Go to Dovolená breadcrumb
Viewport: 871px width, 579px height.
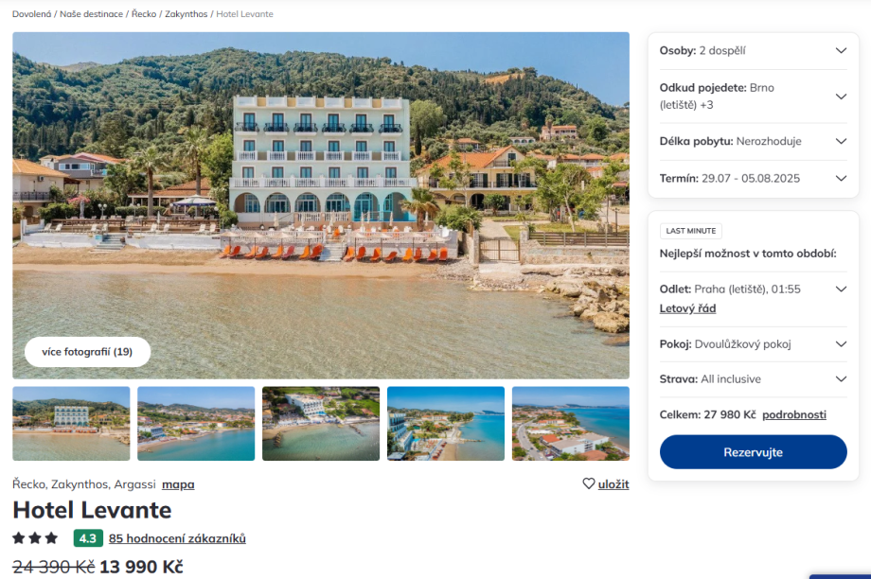tap(31, 14)
